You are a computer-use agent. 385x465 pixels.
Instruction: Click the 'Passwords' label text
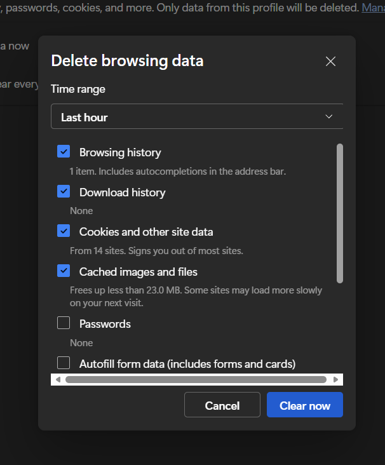click(105, 324)
